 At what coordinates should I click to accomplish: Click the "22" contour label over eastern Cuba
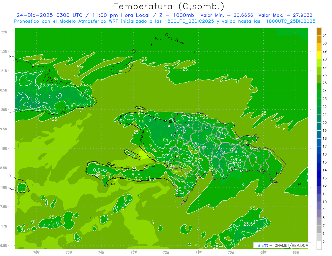(x=38, y=102)
